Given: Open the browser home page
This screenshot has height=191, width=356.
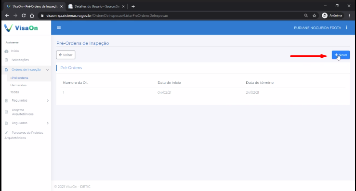Looking at the screenshot, I should 32,16.
